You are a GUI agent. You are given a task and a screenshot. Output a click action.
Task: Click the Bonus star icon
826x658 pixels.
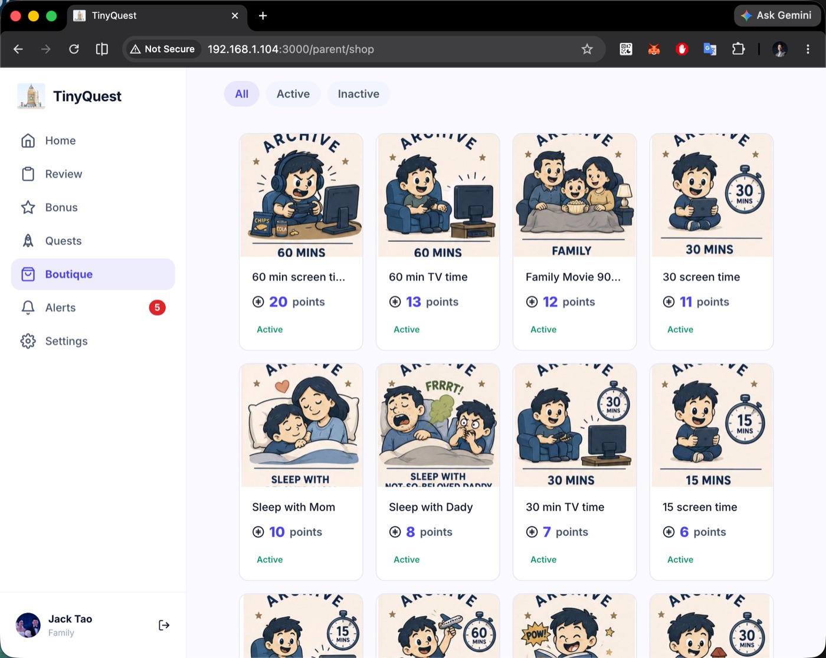pyautogui.click(x=28, y=207)
